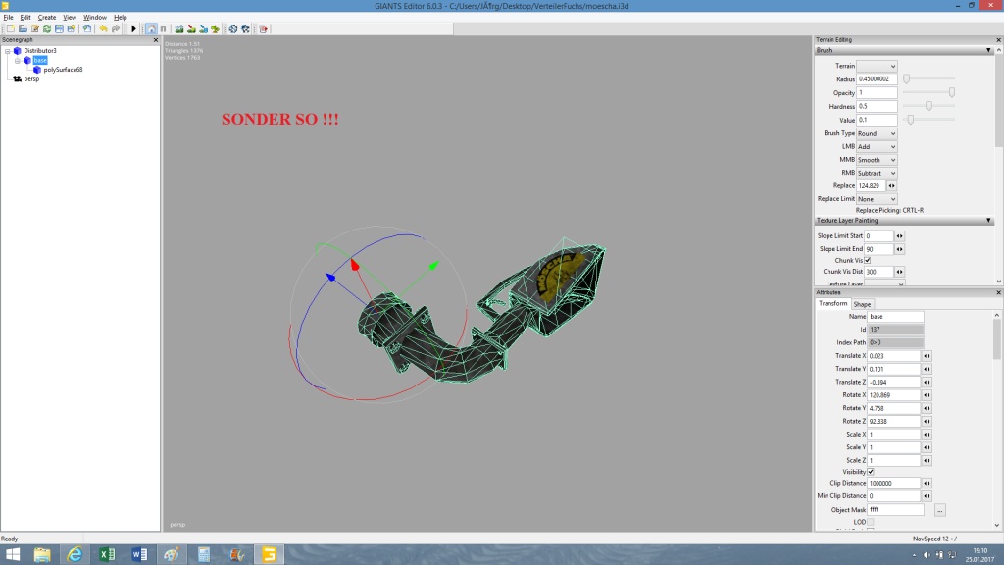This screenshot has width=1004, height=565.
Task: Open Excel from the Windows taskbar
Action: (107, 554)
